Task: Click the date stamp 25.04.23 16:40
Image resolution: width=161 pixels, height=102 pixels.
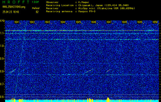Action: tap(11, 12)
